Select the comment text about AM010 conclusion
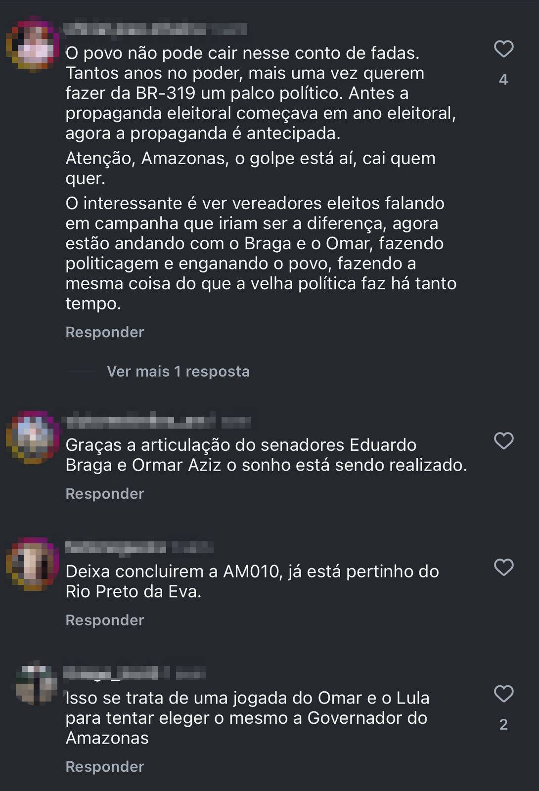Viewport: 539px width, 791px height. click(252, 581)
